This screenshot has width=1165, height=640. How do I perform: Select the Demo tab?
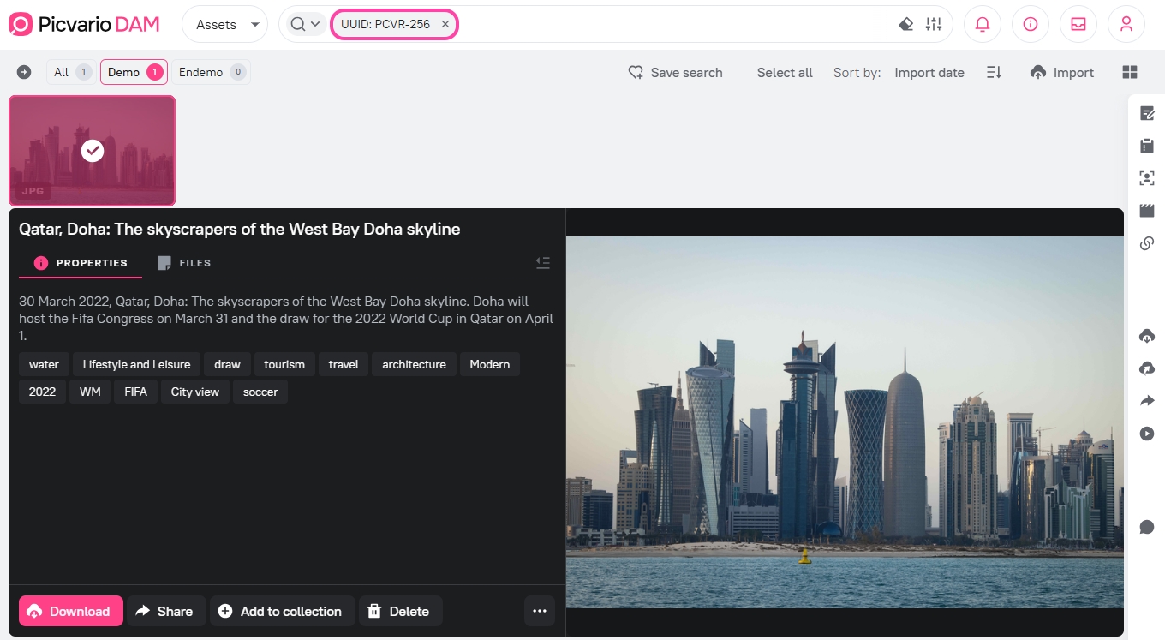click(134, 72)
